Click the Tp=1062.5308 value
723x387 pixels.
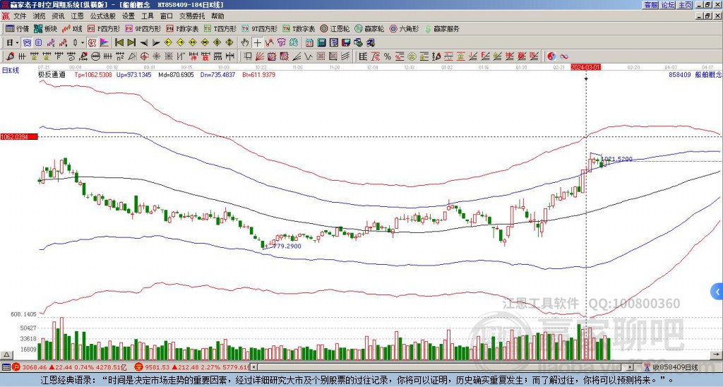click(x=93, y=75)
